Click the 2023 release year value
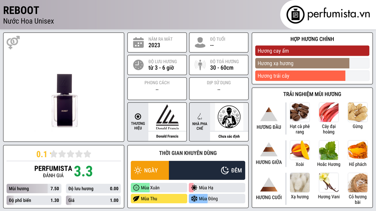Viewport: 376px width, 211px height. pyautogui.click(x=154, y=45)
